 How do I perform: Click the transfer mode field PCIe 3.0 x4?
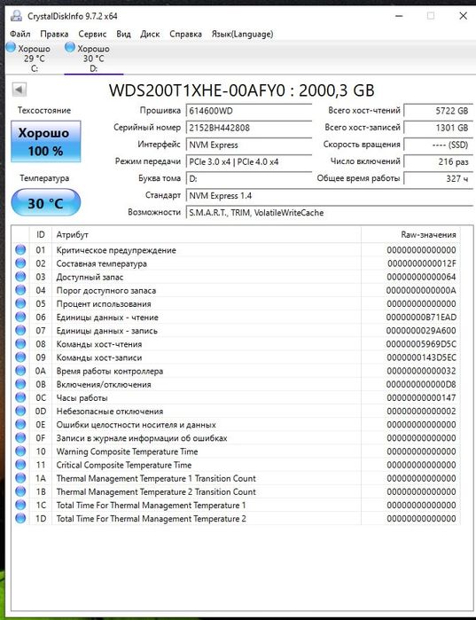[249, 161]
